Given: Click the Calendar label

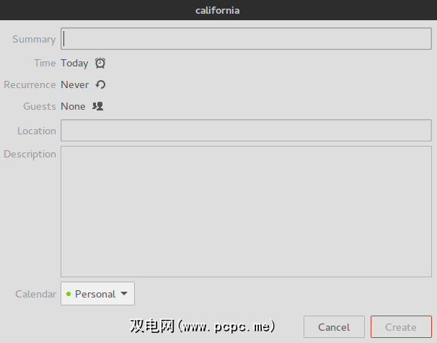Looking at the screenshot, I should [35, 294].
